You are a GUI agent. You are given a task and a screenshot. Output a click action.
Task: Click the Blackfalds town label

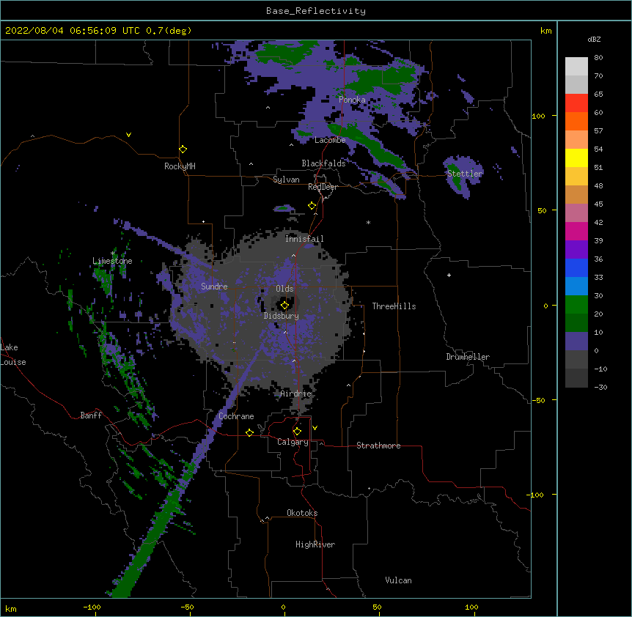pos(323,163)
